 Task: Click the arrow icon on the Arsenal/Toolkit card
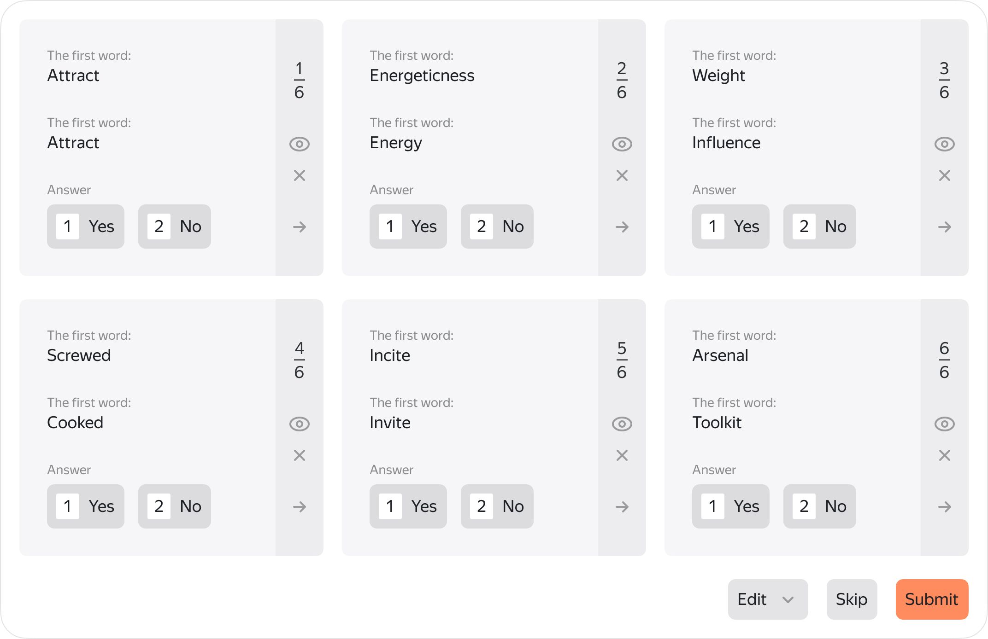[945, 507]
